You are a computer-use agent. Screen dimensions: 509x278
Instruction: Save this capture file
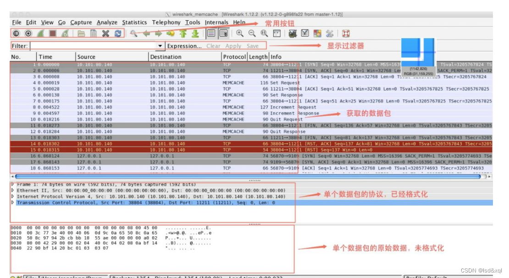pos(94,33)
